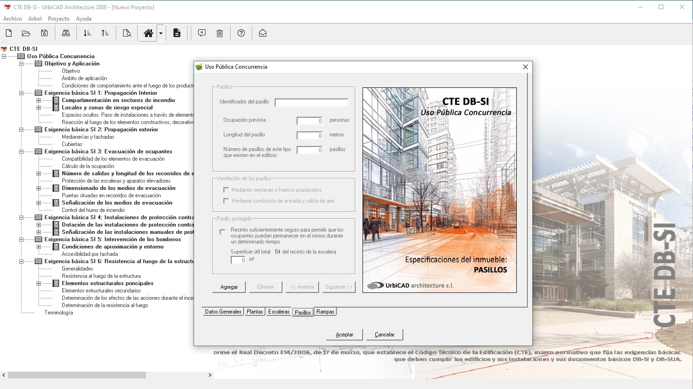
Task: Click icon beside Dimensionado de los medios
Action: point(56,188)
